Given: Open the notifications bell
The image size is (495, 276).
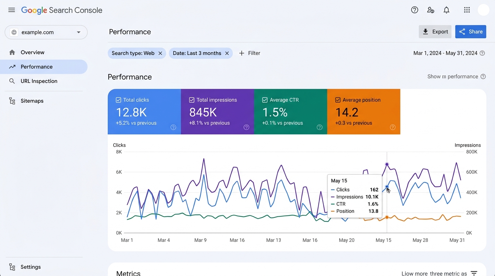Looking at the screenshot, I should (x=446, y=10).
